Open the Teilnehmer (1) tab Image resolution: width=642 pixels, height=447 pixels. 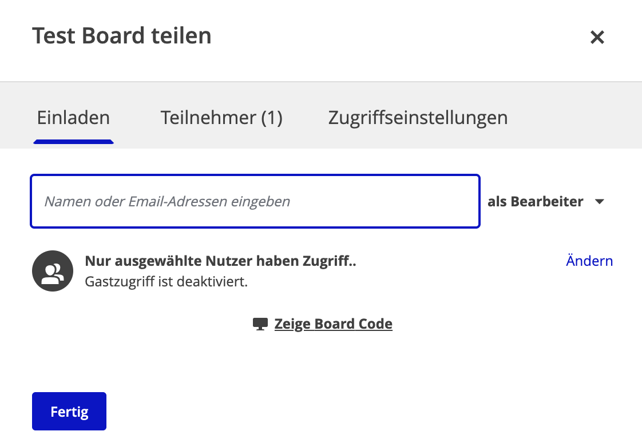pos(221,118)
